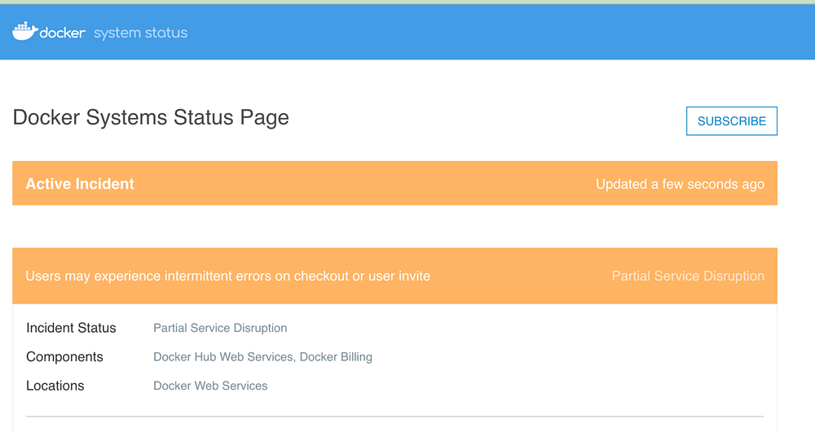Image resolution: width=815 pixels, height=432 pixels.
Task: Click 'Docker Hub Web Services, Docker Billing' value
Action: (x=262, y=357)
